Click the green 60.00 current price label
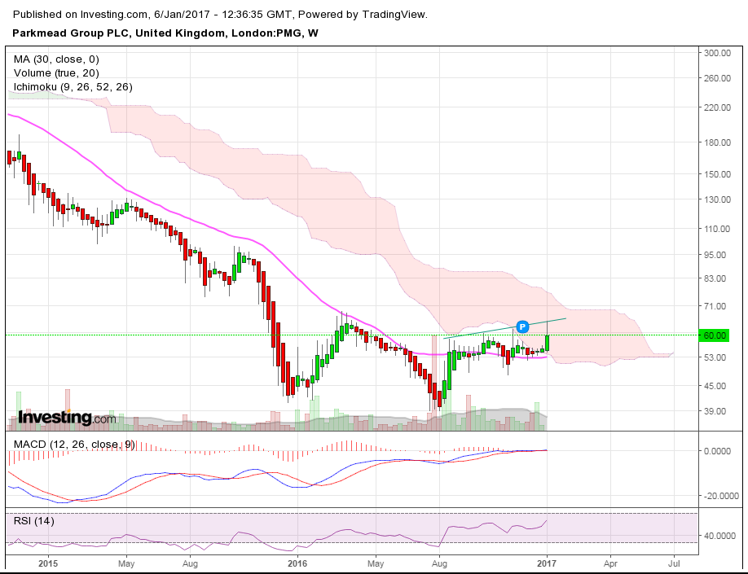Image resolution: width=748 pixels, height=574 pixels. pos(714,335)
